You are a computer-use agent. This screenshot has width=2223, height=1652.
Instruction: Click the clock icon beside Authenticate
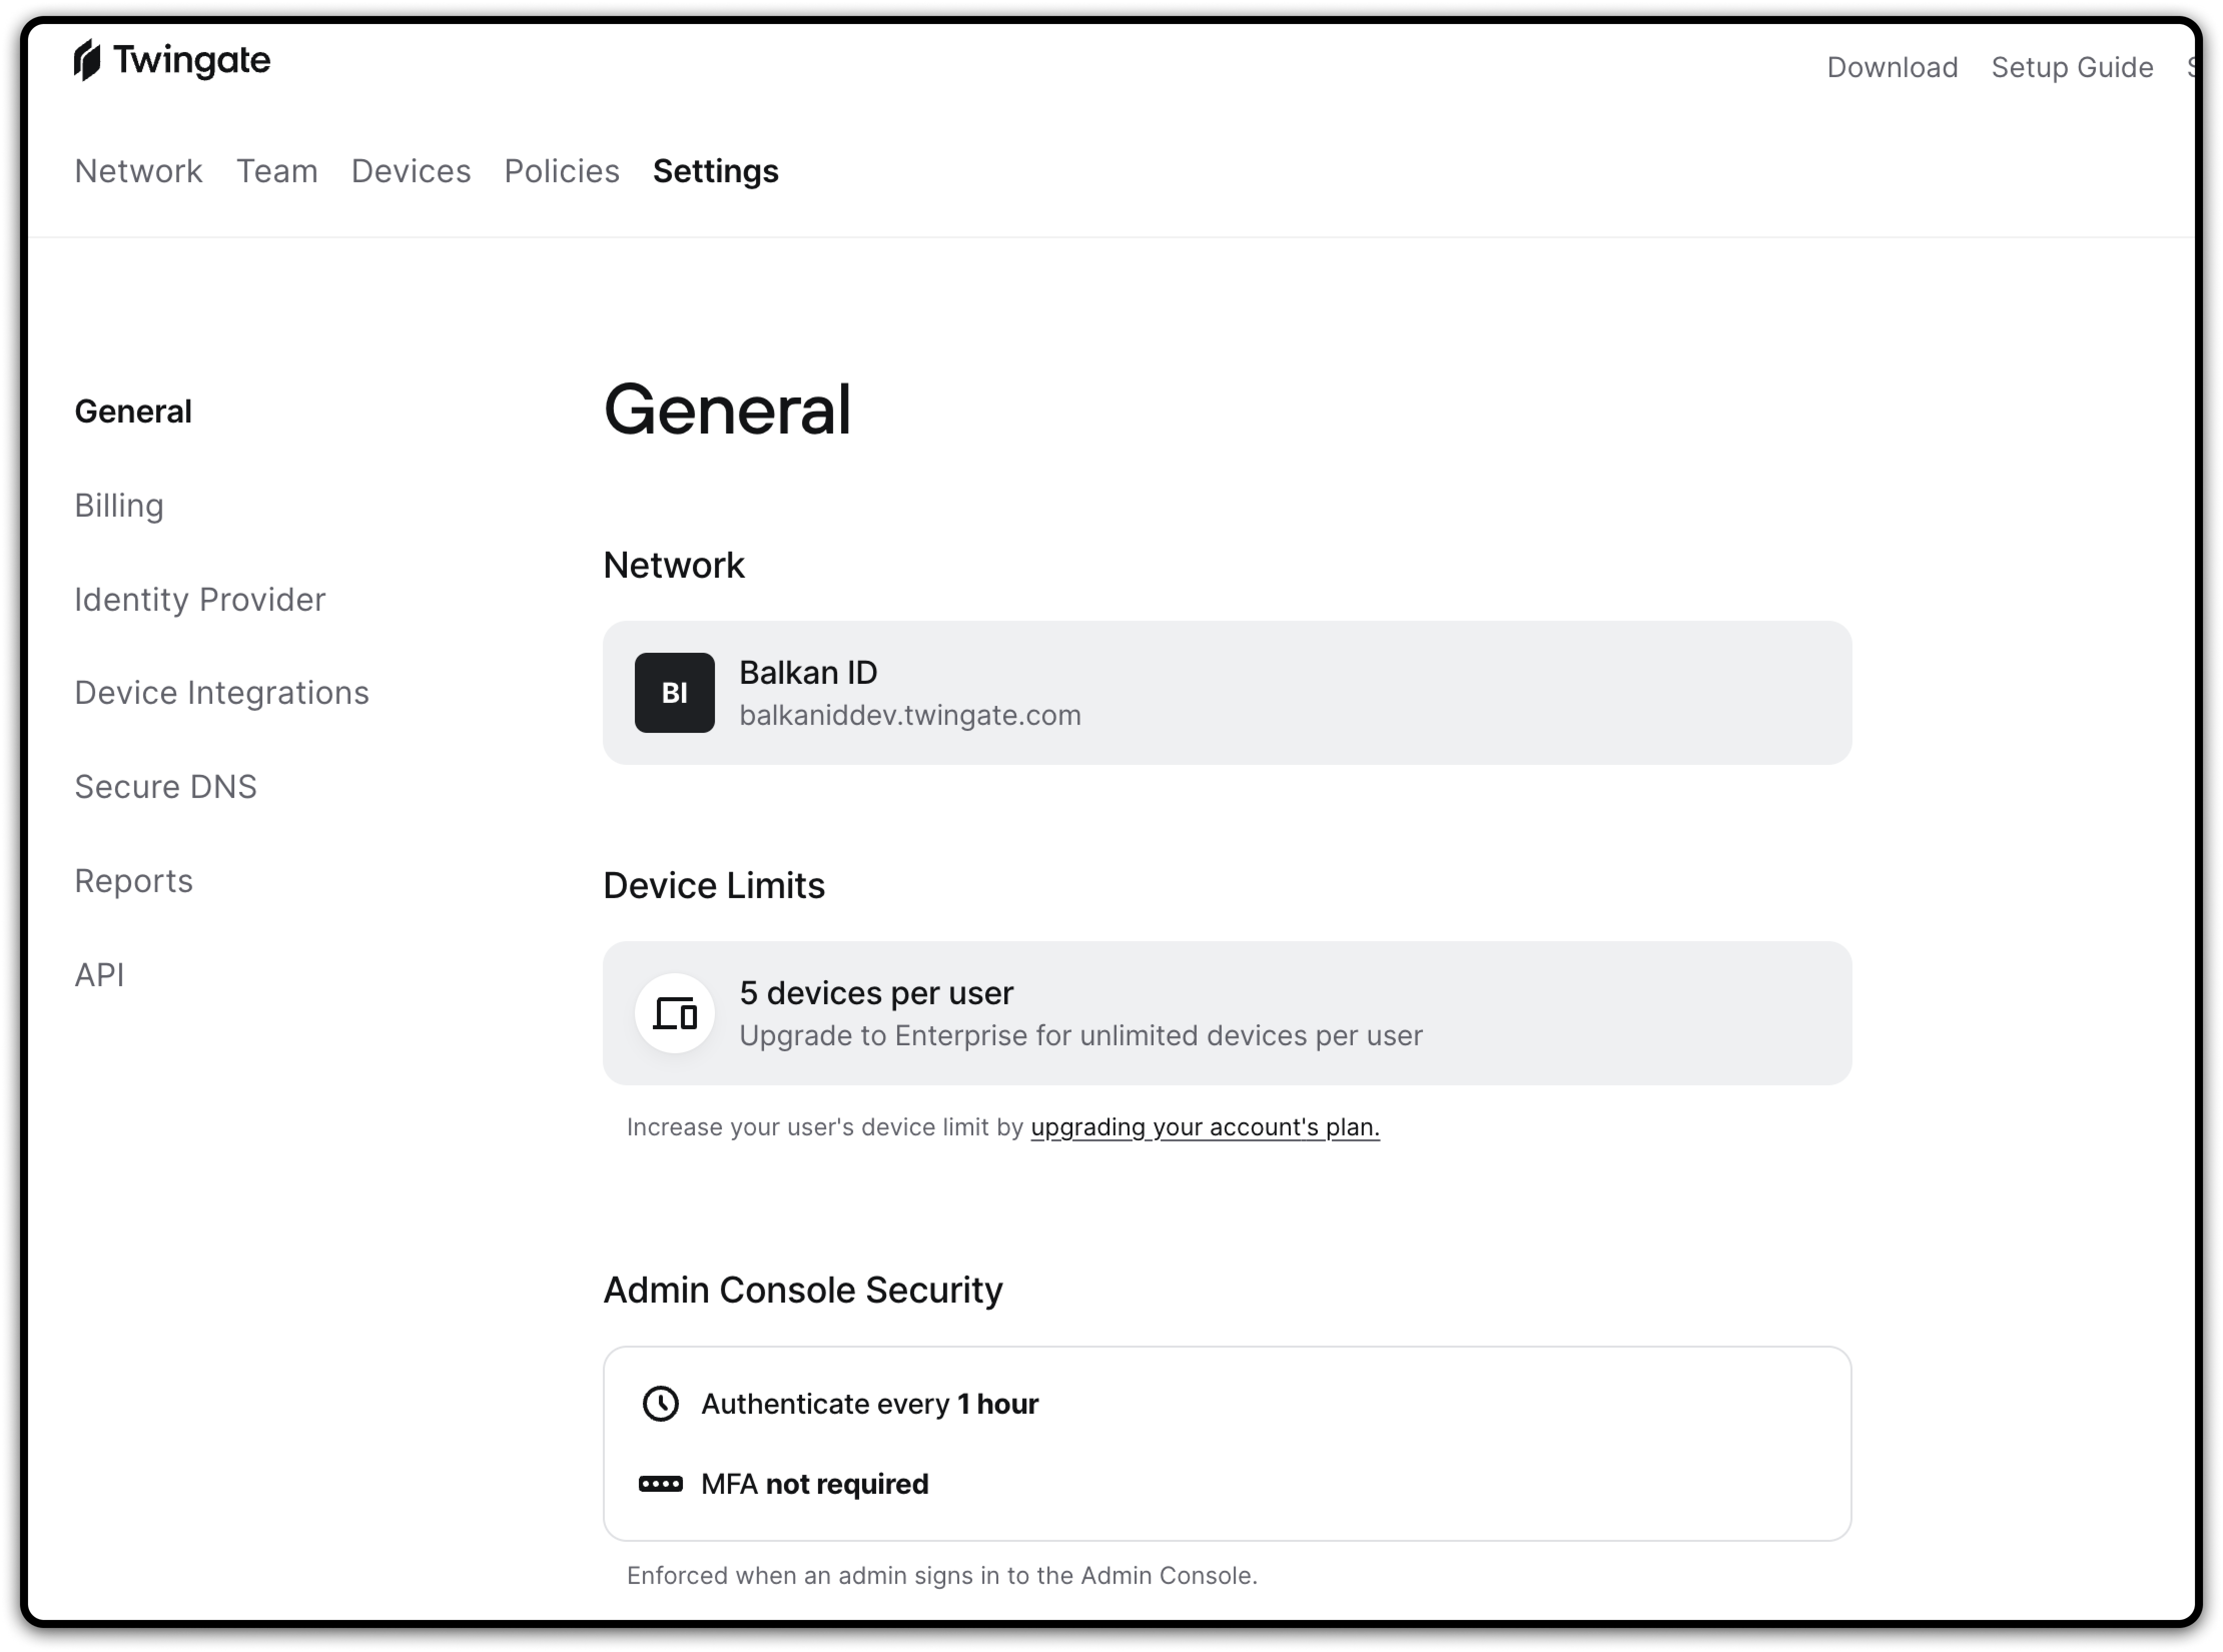pos(660,1404)
